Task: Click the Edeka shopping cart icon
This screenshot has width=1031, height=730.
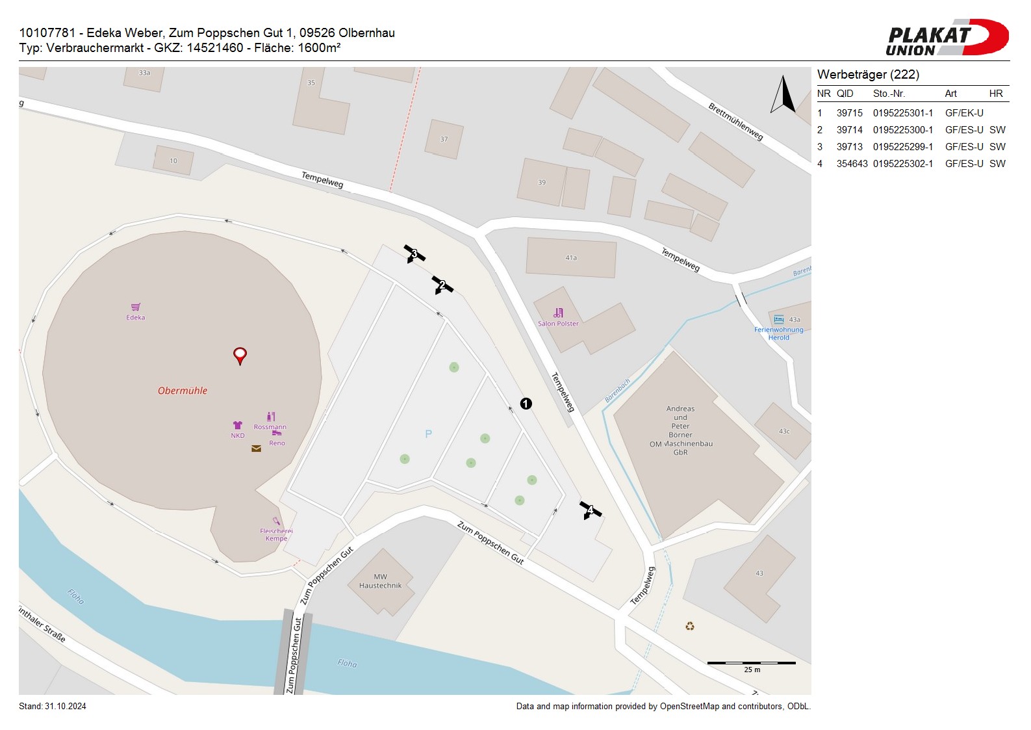Action: point(136,307)
